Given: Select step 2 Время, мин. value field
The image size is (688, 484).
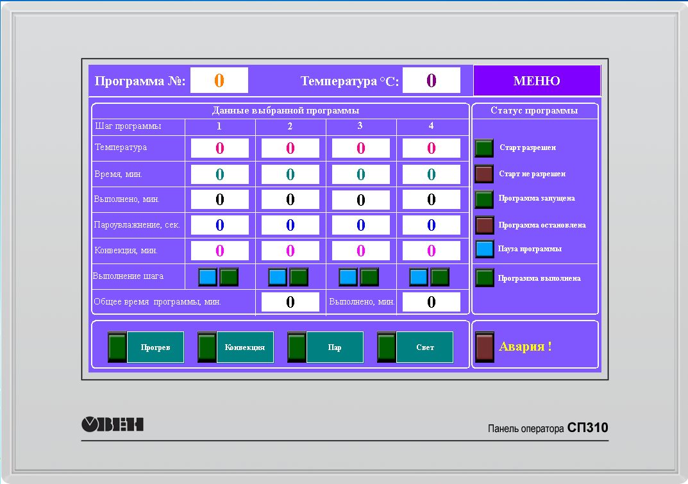Looking at the screenshot, I should (x=290, y=174).
